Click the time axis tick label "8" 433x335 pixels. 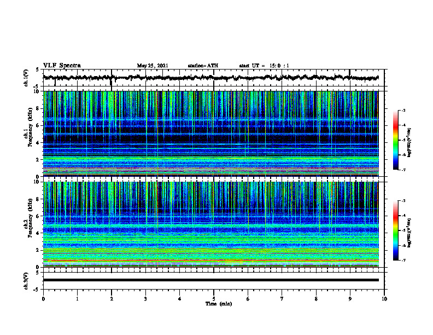tap(316, 299)
